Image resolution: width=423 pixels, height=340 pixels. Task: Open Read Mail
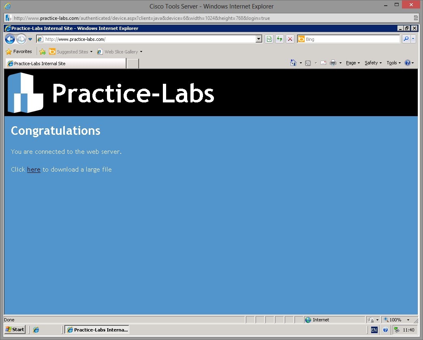tap(323, 62)
